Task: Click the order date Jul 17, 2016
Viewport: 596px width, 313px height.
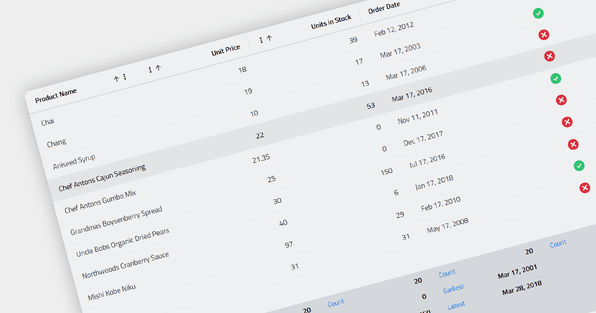Action: [x=427, y=161]
